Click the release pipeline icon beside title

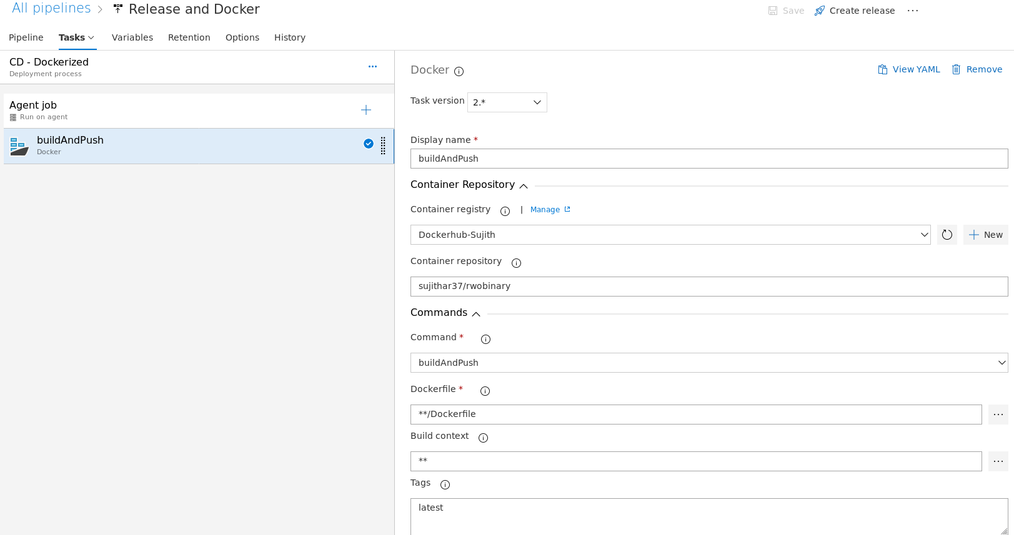[x=117, y=9]
